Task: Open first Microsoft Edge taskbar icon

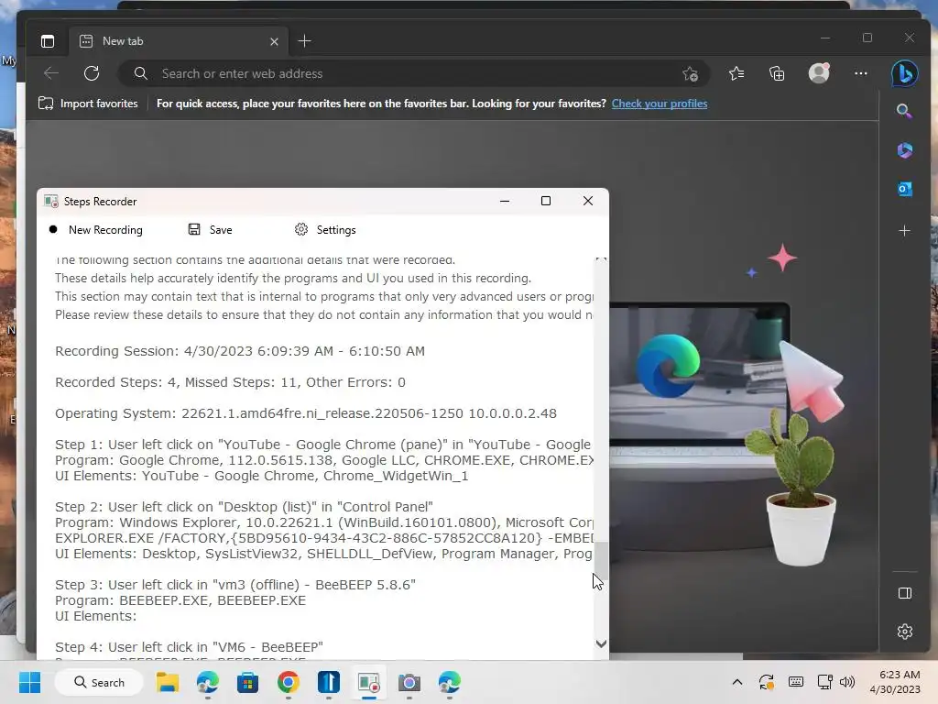Action: tap(208, 682)
